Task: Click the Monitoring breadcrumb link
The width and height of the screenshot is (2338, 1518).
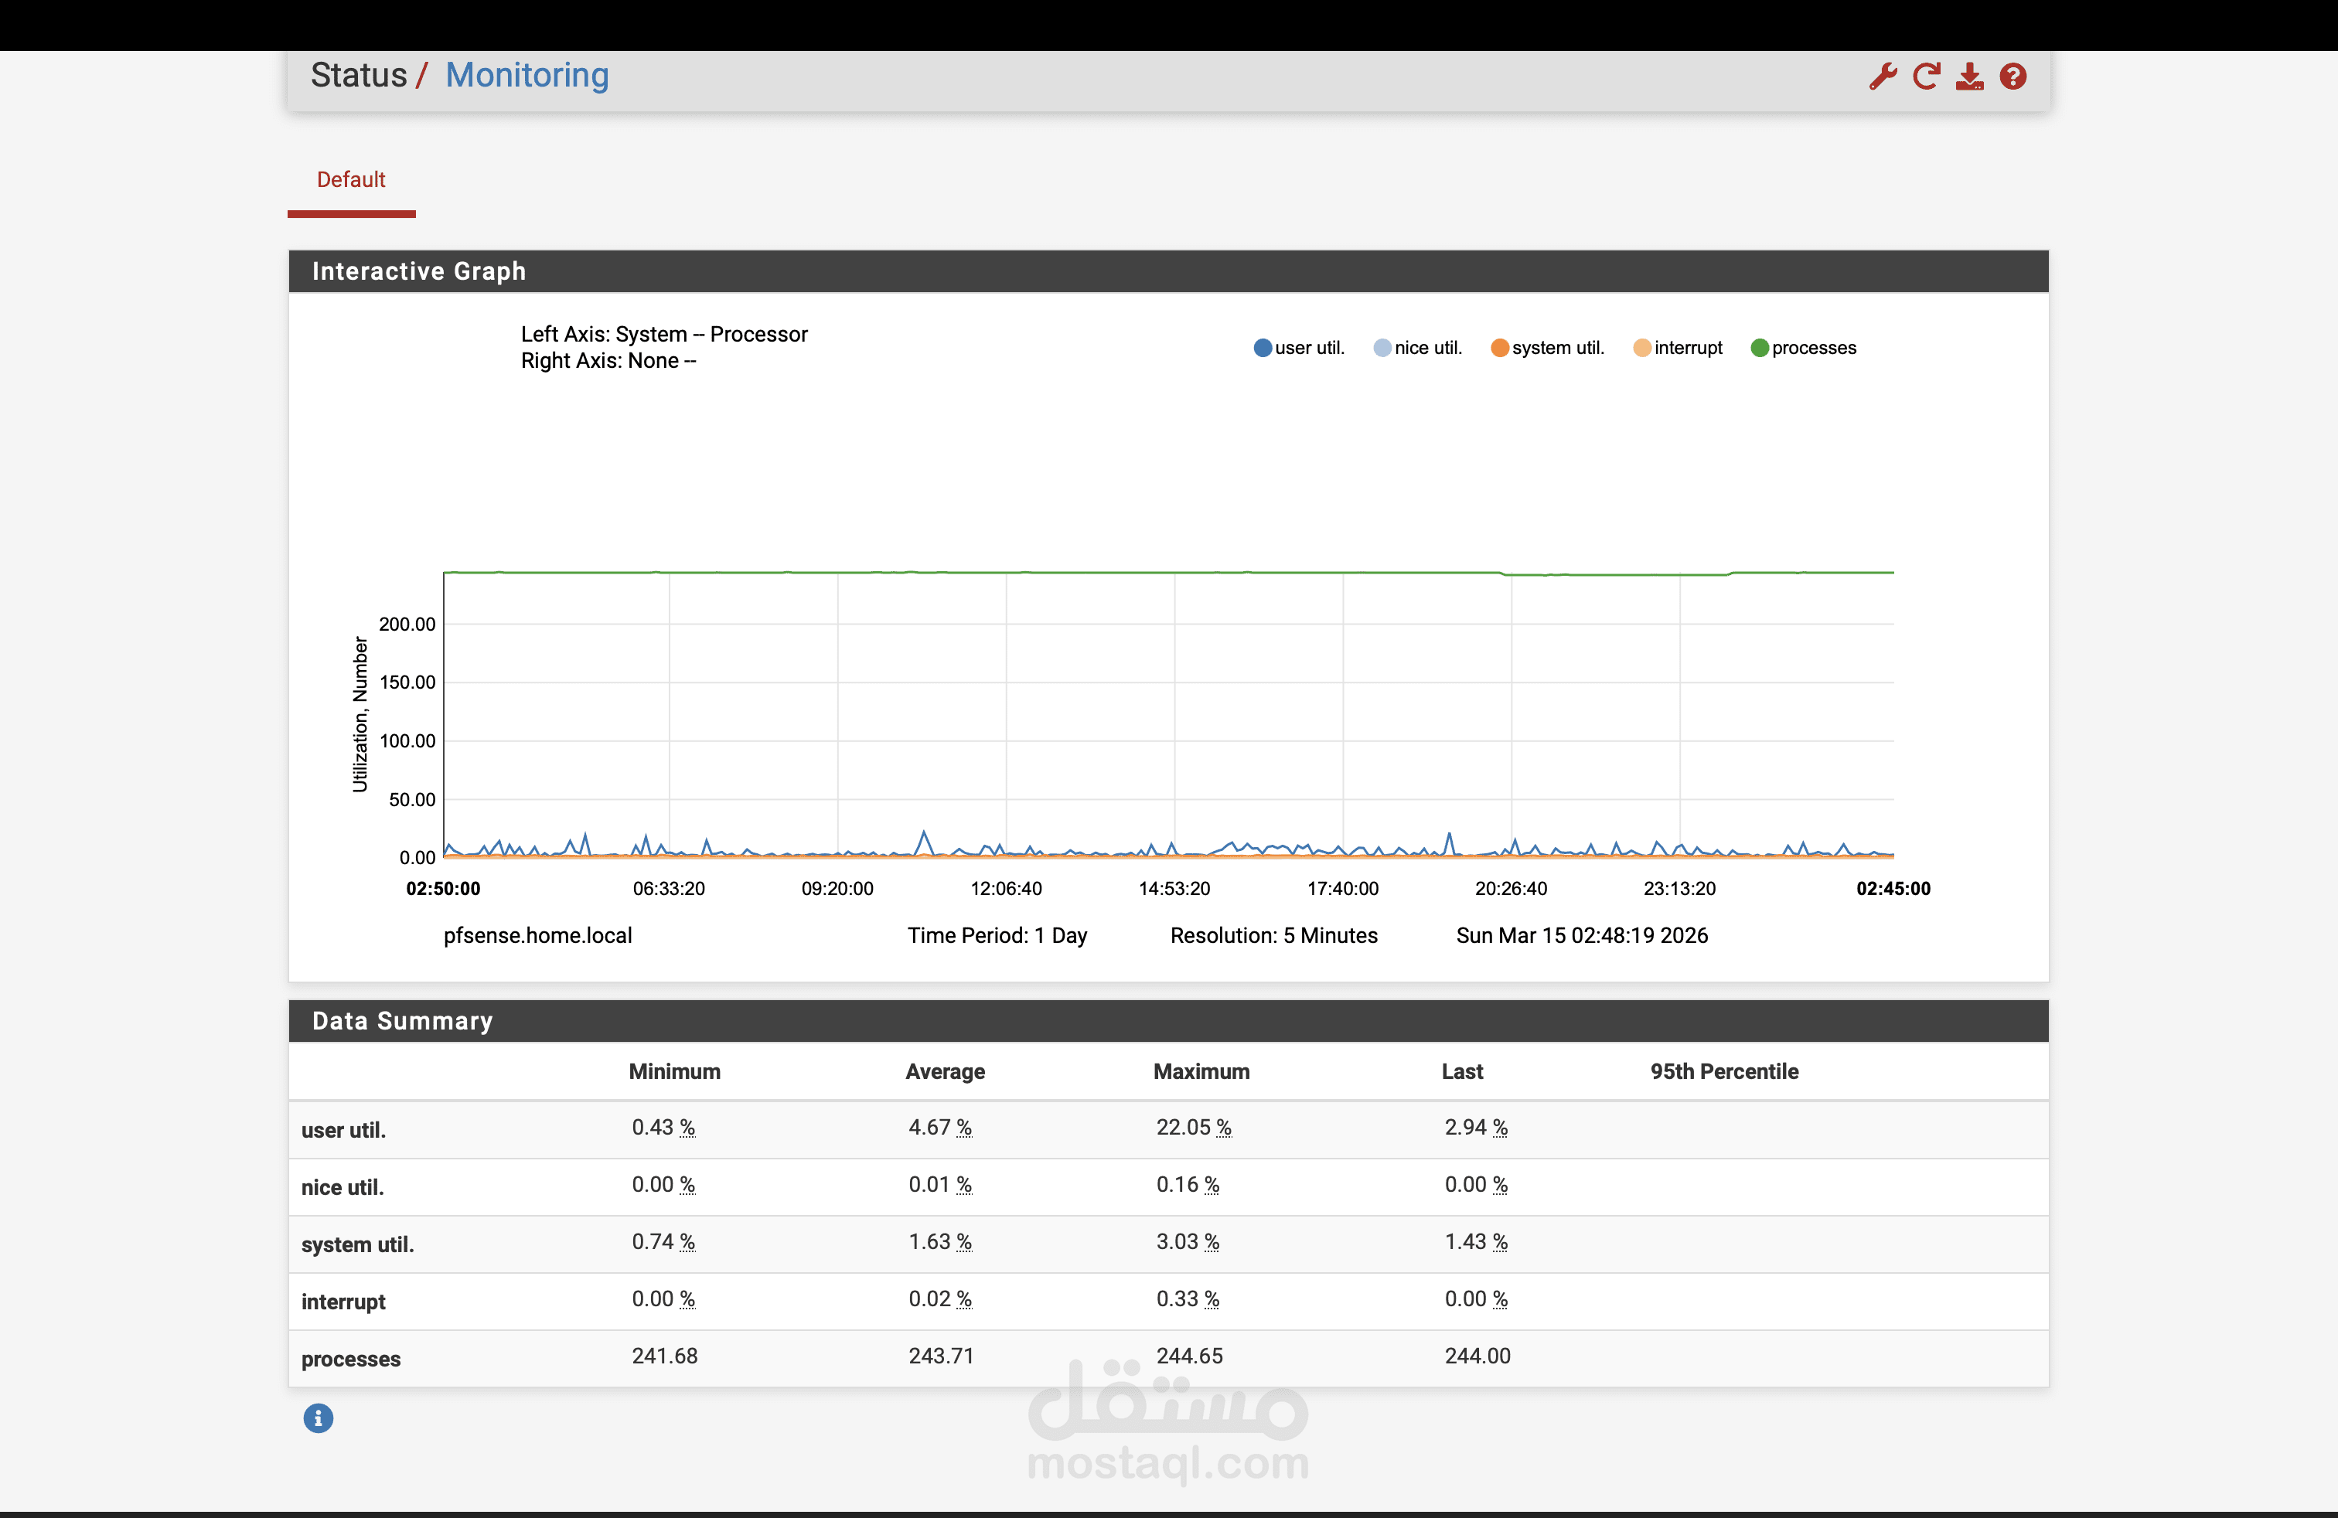Action: (x=527, y=76)
